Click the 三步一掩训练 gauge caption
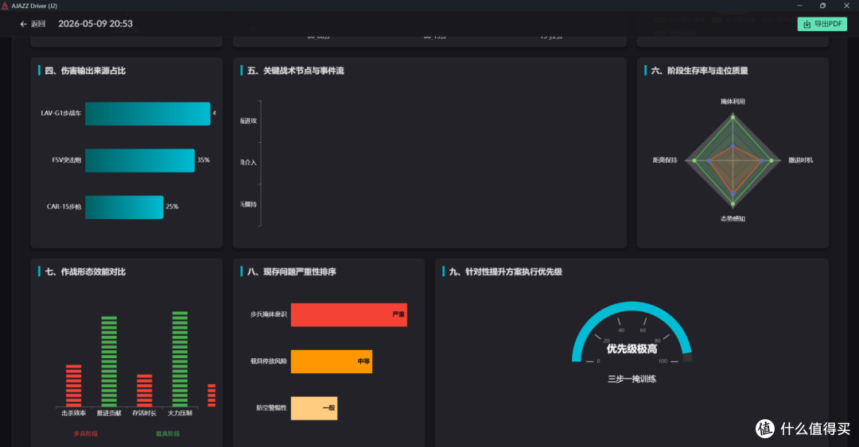This screenshot has width=859, height=447. 632,380
